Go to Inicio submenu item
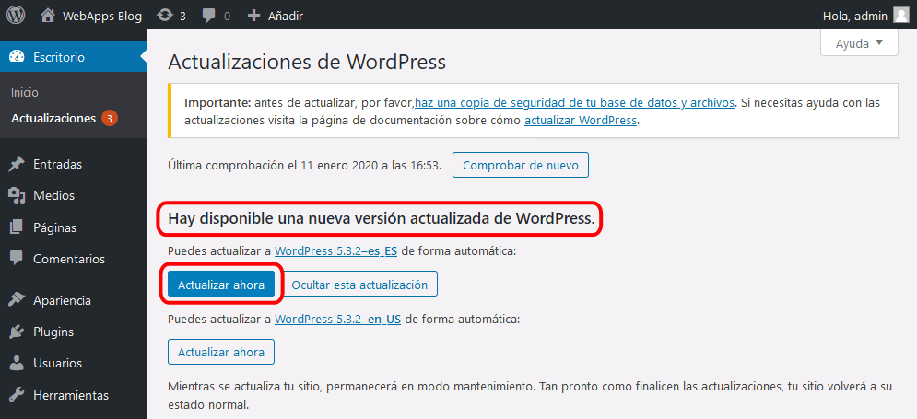 (x=25, y=92)
